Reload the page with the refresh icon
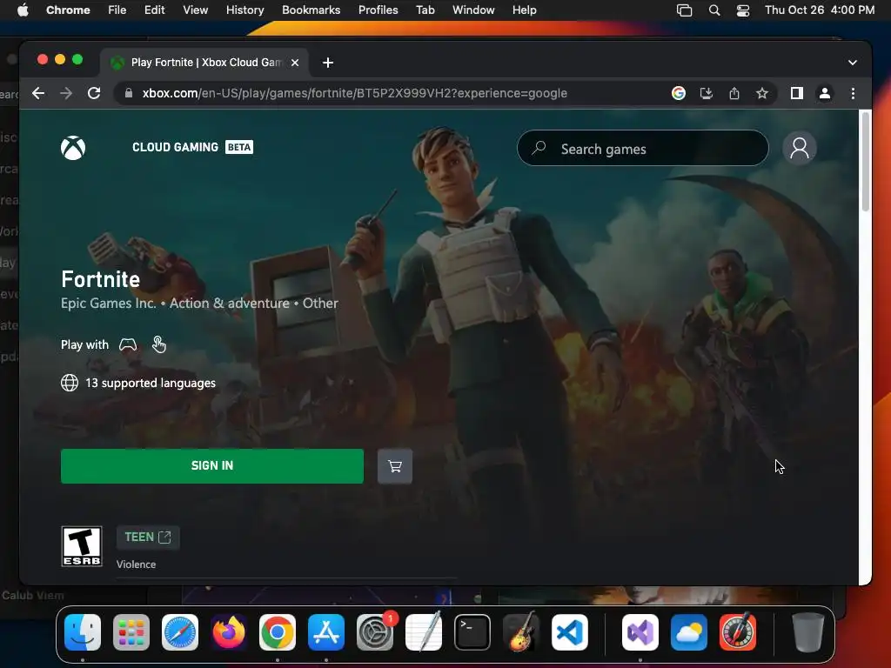Viewport: 891px width, 668px height. click(x=94, y=93)
